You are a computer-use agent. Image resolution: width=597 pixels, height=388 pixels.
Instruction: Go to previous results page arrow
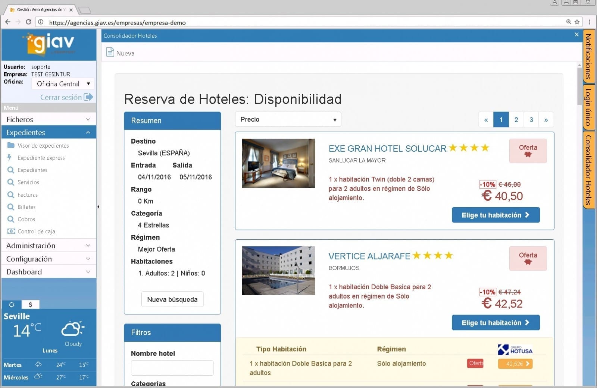[x=486, y=120]
